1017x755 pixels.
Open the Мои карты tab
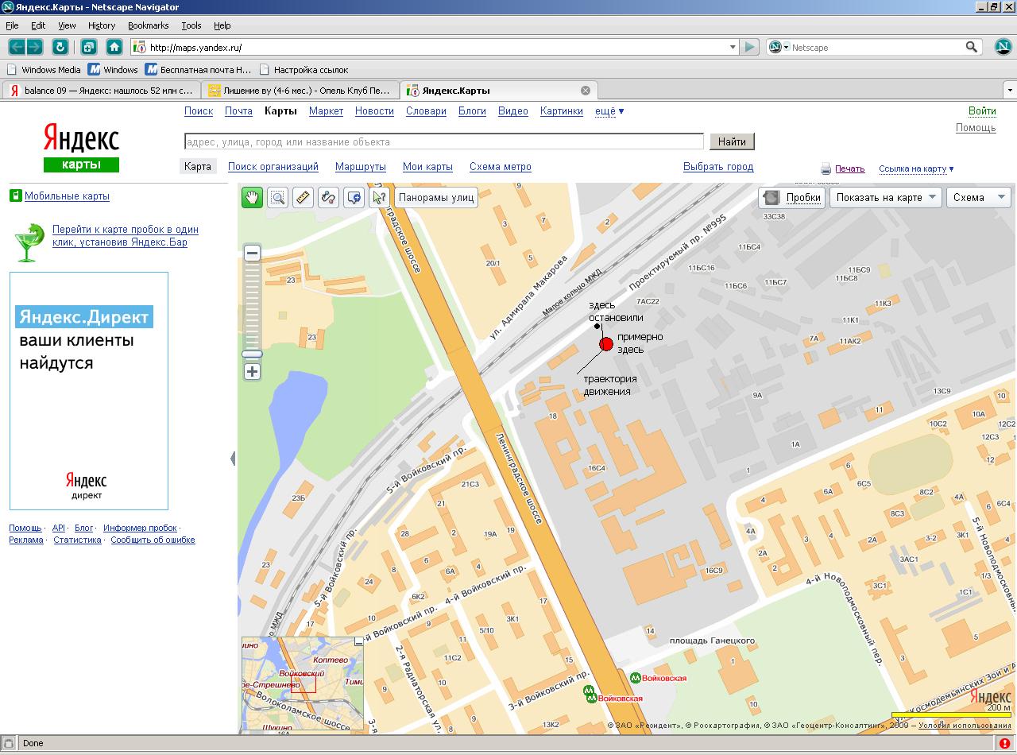pos(427,167)
